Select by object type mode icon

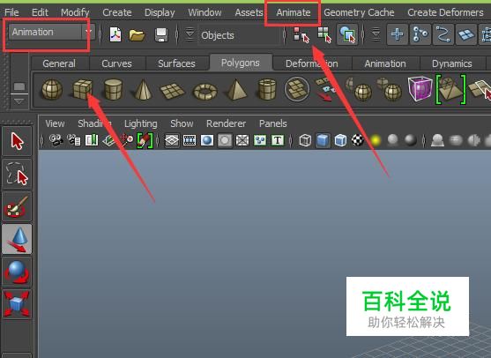pos(324,34)
